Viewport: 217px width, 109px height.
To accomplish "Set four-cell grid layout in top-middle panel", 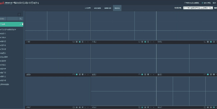I will click(x=142, y=42).
